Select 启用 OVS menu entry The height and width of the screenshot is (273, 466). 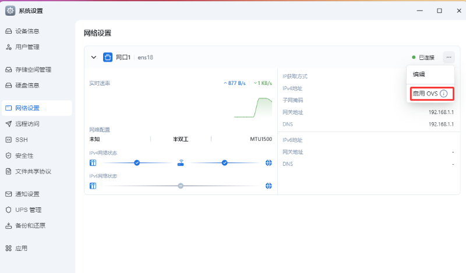[x=425, y=94]
